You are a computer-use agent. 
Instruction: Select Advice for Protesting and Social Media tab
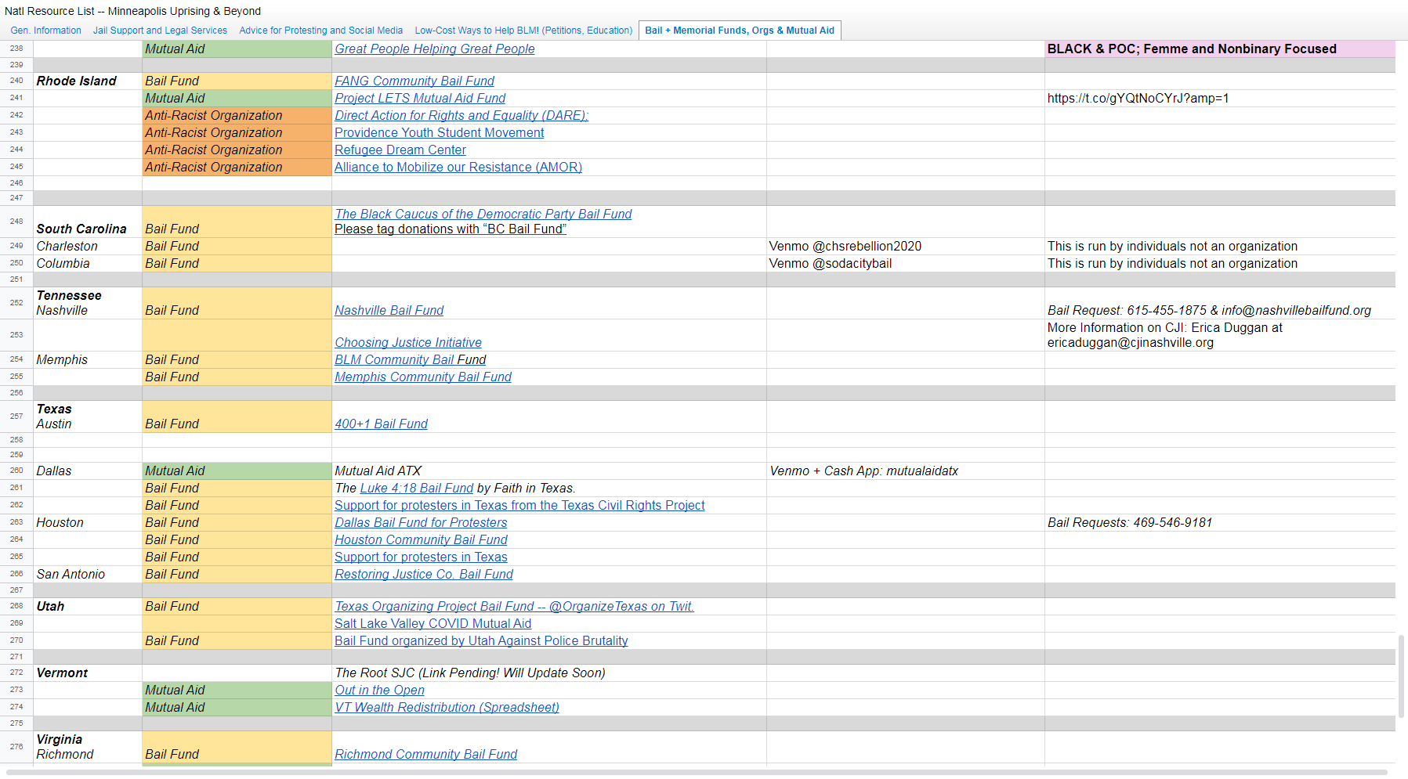click(x=321, y=31)
